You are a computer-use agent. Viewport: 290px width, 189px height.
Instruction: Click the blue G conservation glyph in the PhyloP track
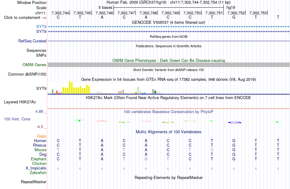234,122
